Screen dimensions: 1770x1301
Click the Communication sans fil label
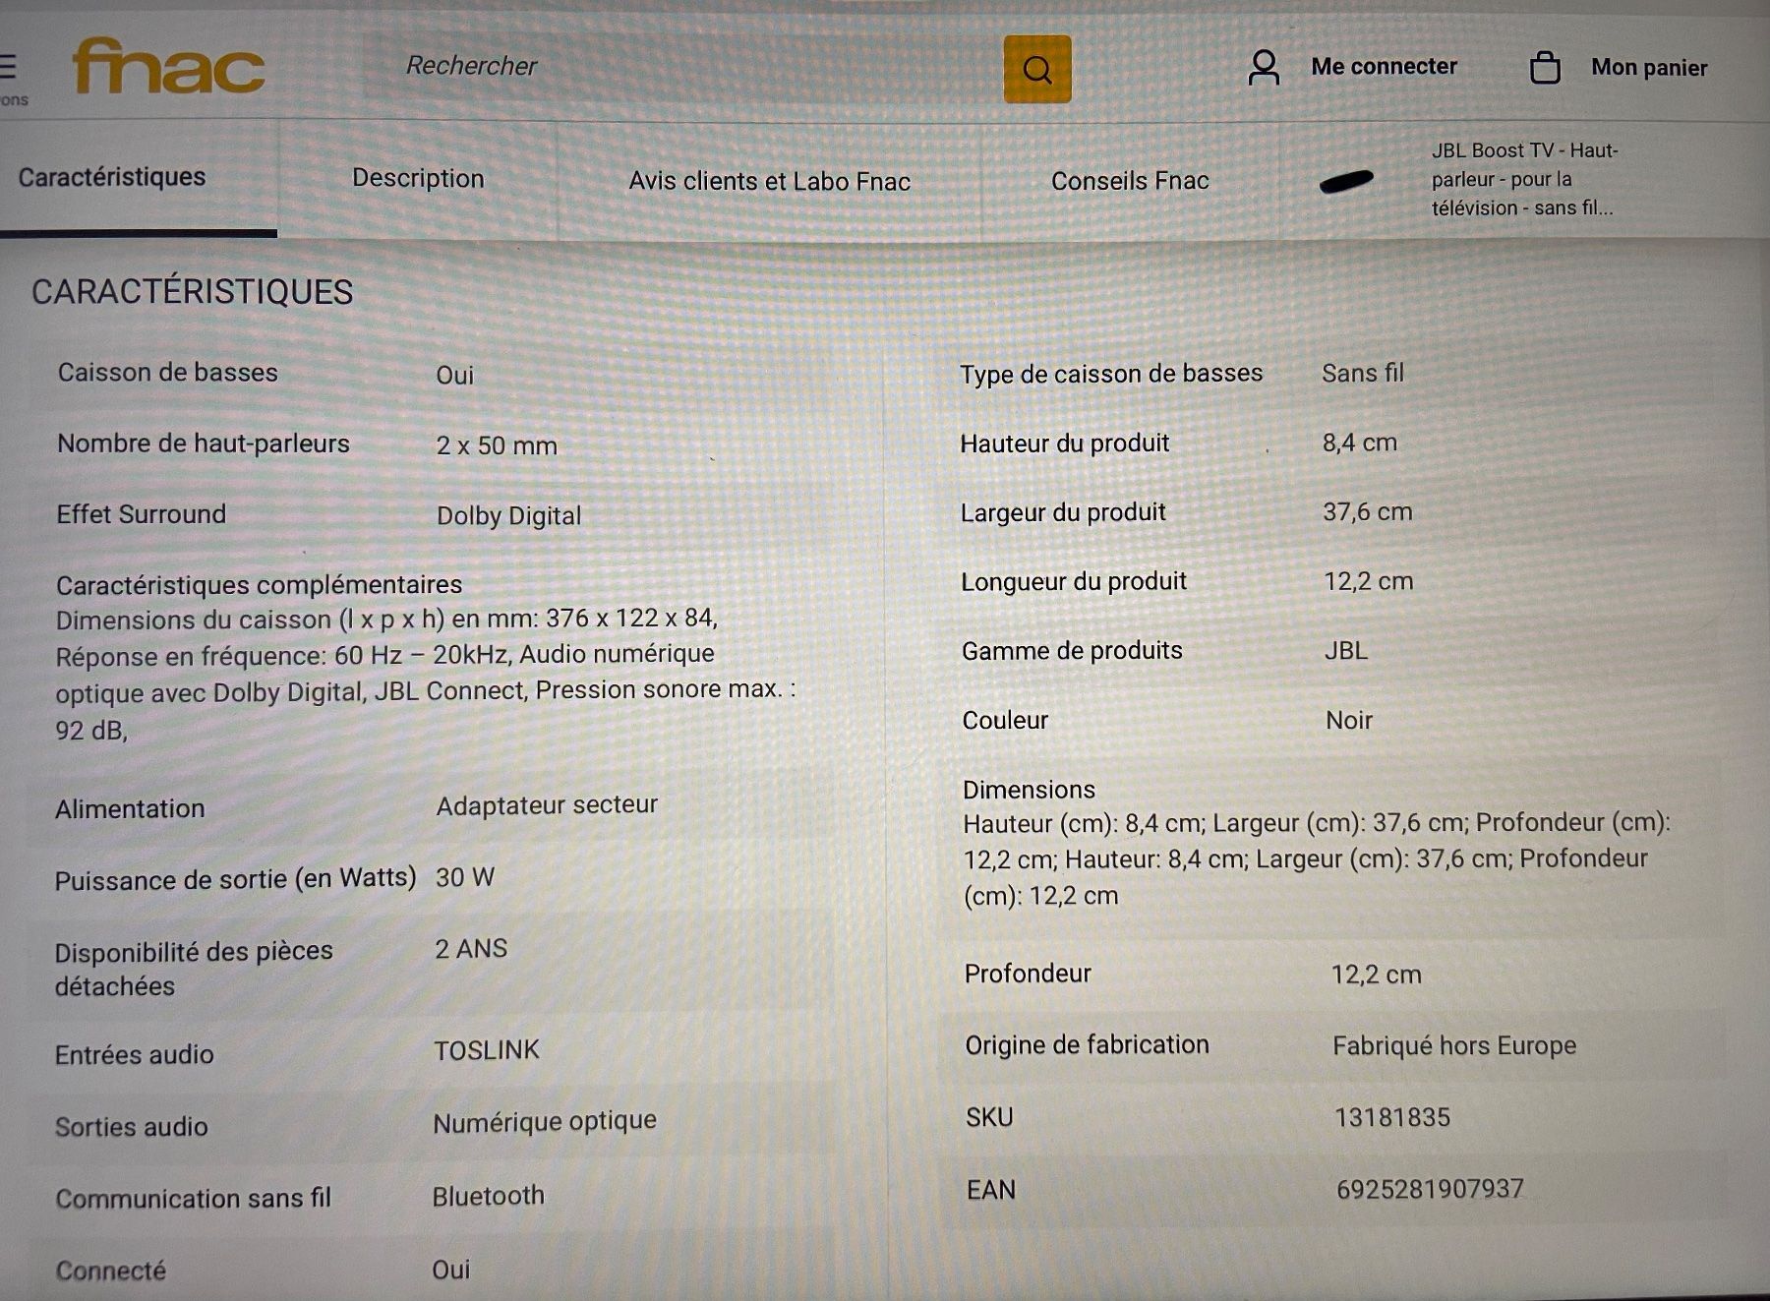coord(193,1199)
